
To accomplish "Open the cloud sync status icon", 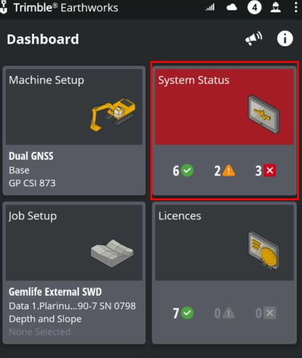I will tap(232, 8).
